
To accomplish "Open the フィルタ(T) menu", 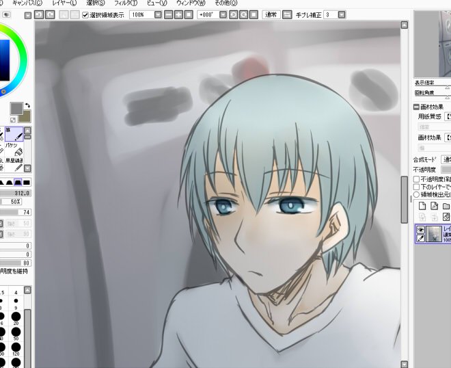I will coord(126,3).
